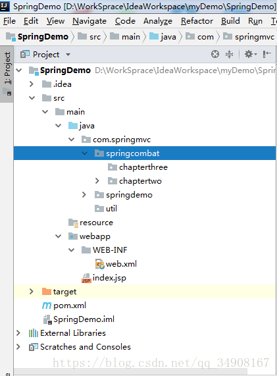Click the chapterthree package icon
The height and width of the screenshot is (376, 277).
tap(113, 167)
